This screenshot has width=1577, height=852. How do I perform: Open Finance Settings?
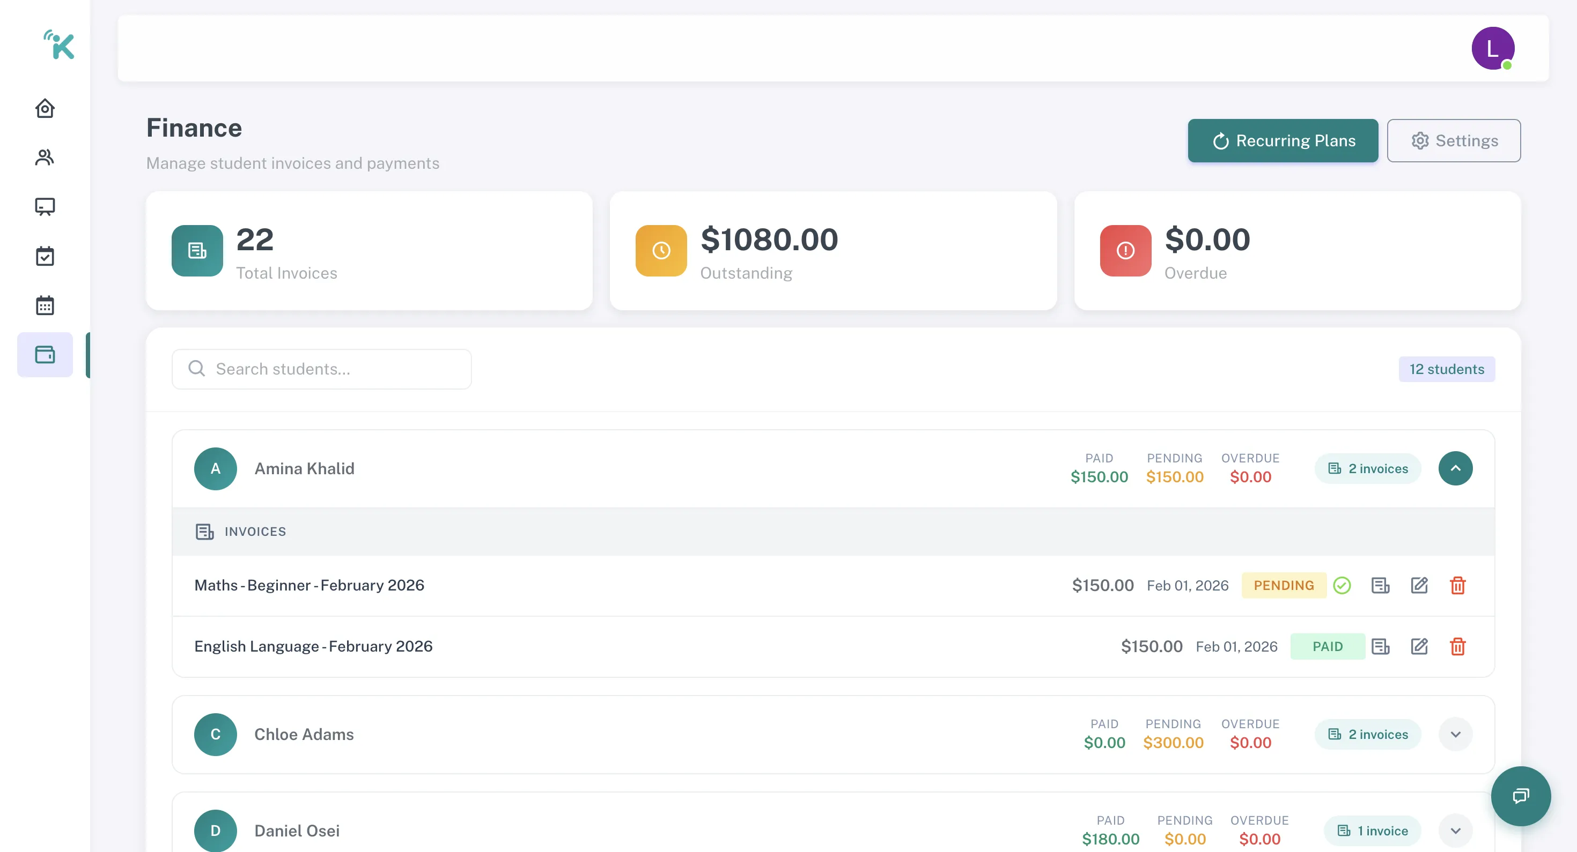(x=1453, y=141)
